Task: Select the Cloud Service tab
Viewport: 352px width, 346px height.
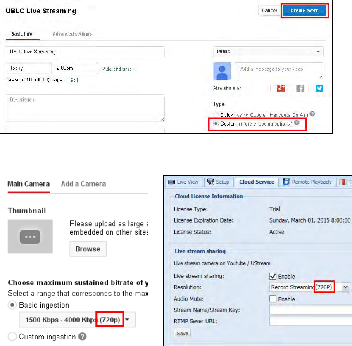Action: click(x=257, y=182)
